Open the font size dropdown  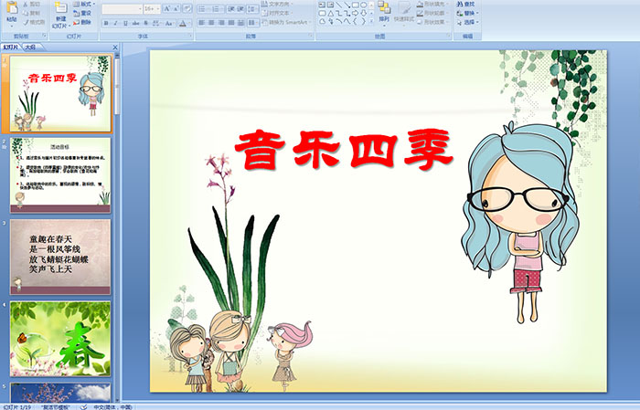[157, 8]
